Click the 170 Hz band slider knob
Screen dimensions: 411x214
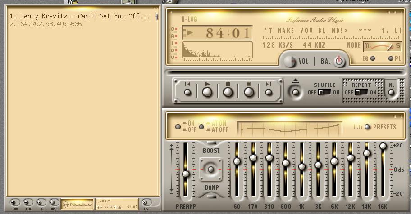coord(253,157)
